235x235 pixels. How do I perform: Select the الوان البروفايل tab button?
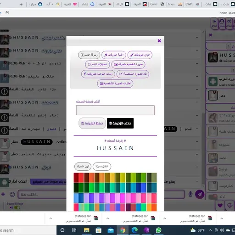[140, 55]
